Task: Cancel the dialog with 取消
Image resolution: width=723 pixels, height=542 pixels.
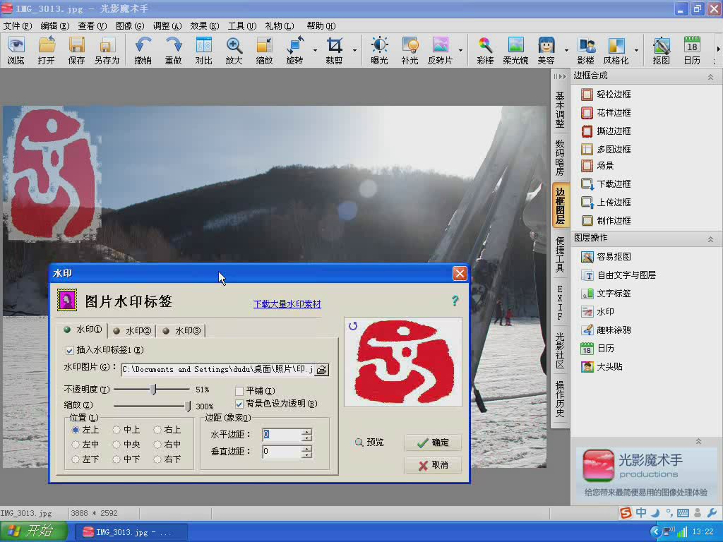Action: (433, 466)
